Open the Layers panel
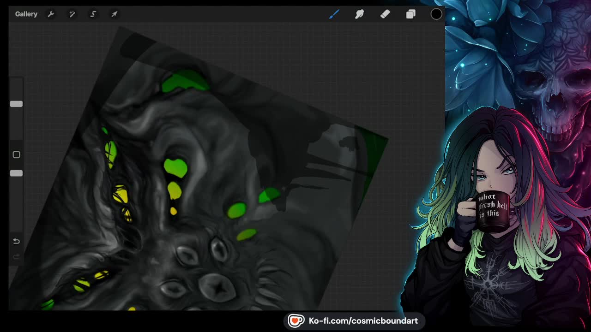The height and width of the screenshot is (332, 591). (x=410, y=14)
